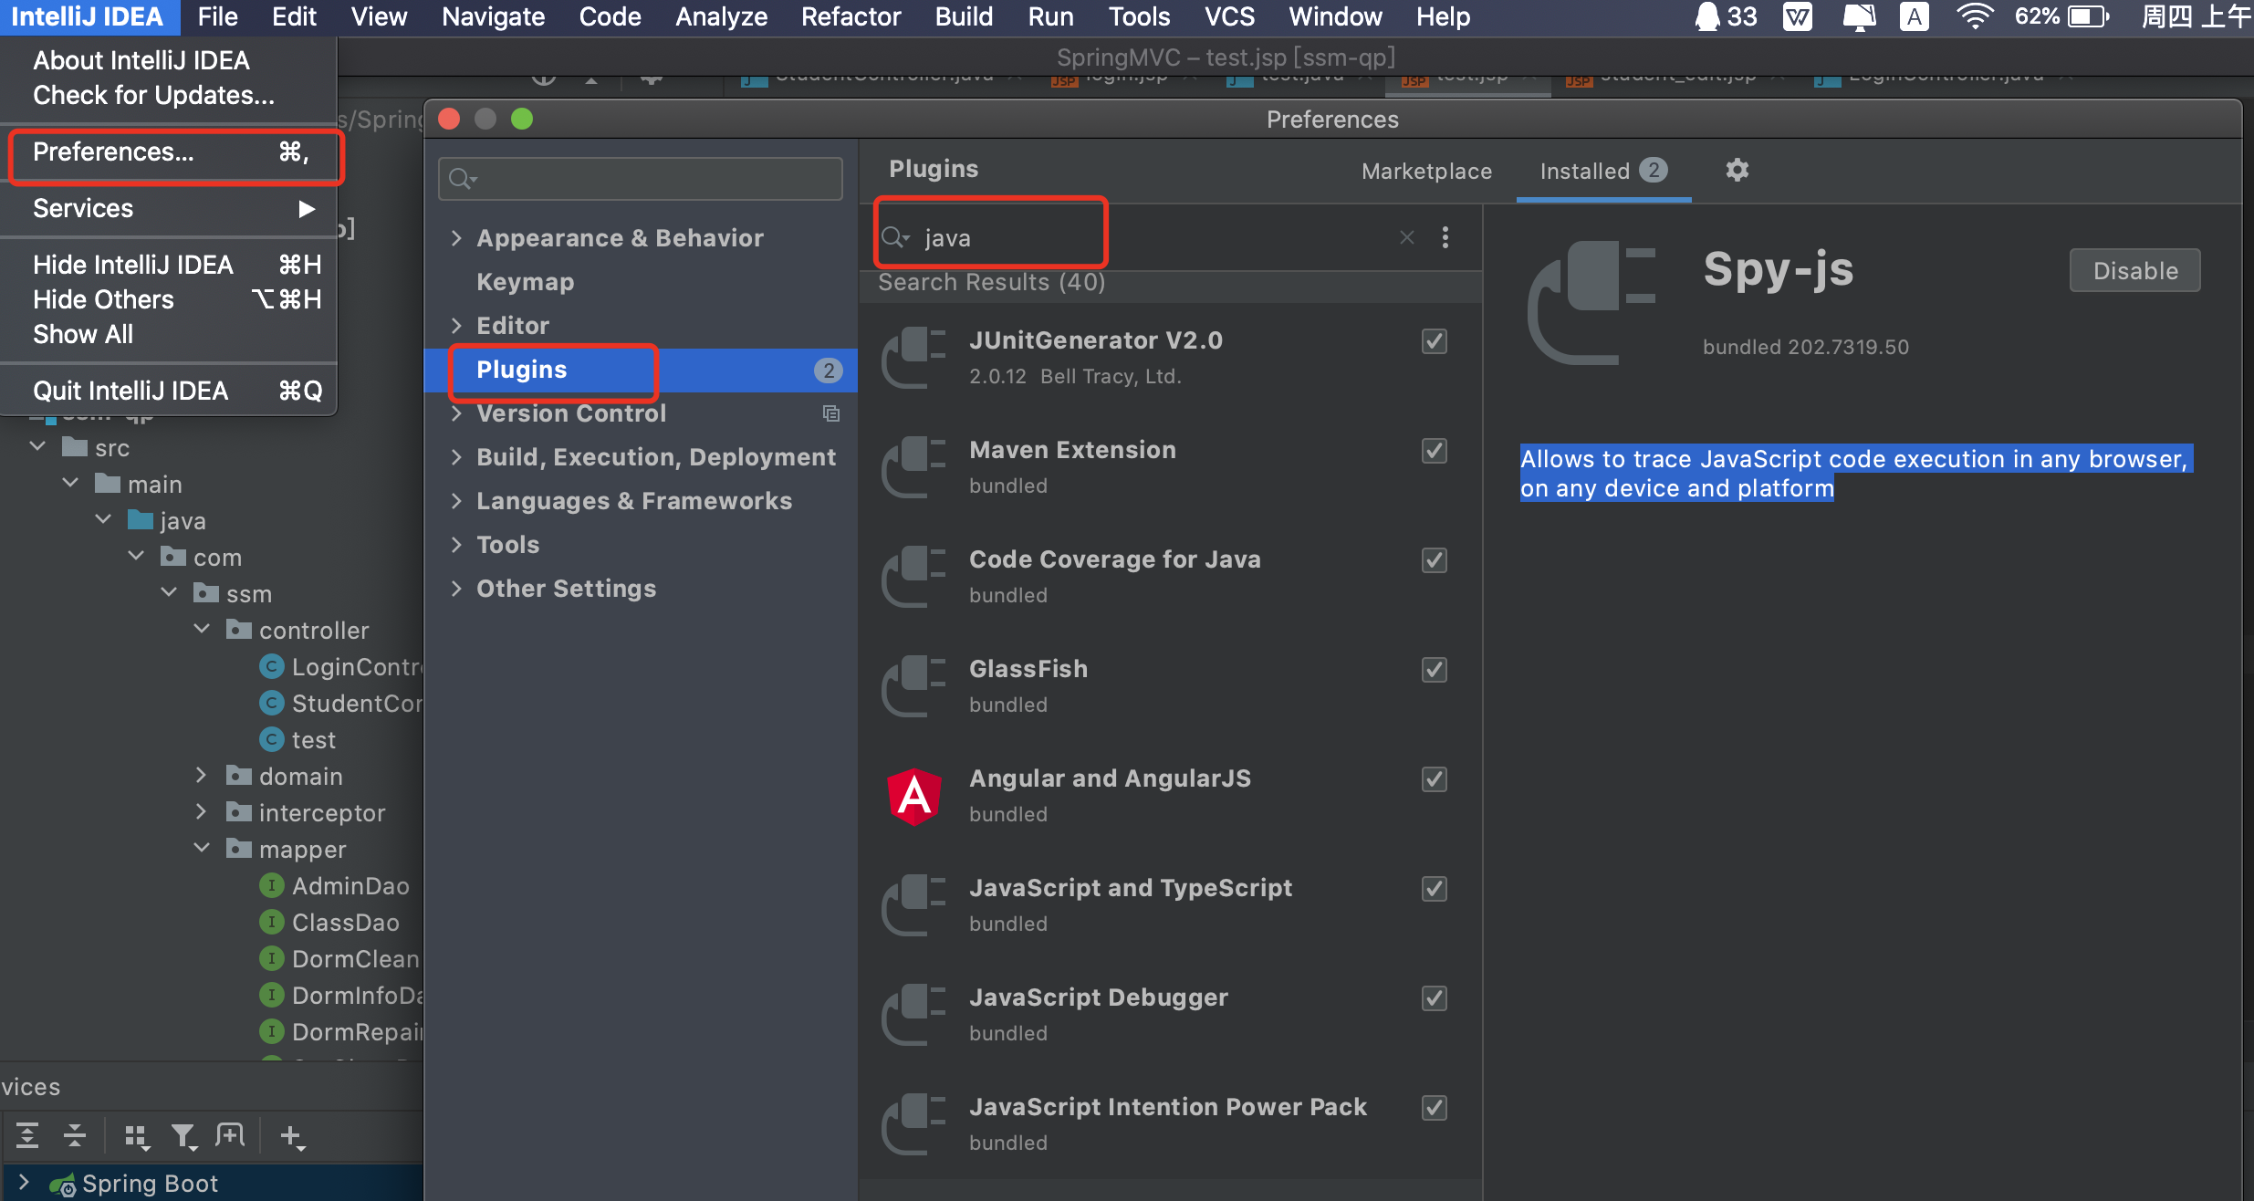Image resolution: width=2254 pixels, height=1201 pixels.
Task: Open Keymap settings page
Action: 525,282
